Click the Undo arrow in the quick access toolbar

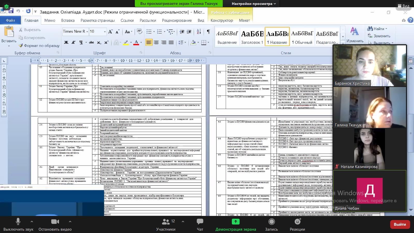[x=18, y=11]
